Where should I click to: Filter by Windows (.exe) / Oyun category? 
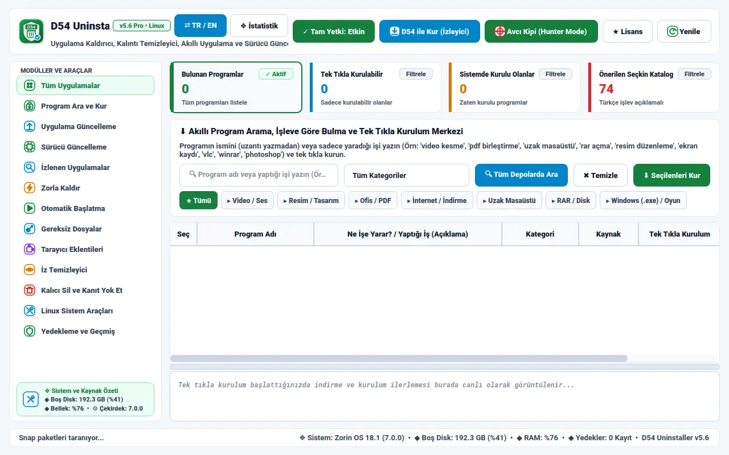click(x=644, y=200)
